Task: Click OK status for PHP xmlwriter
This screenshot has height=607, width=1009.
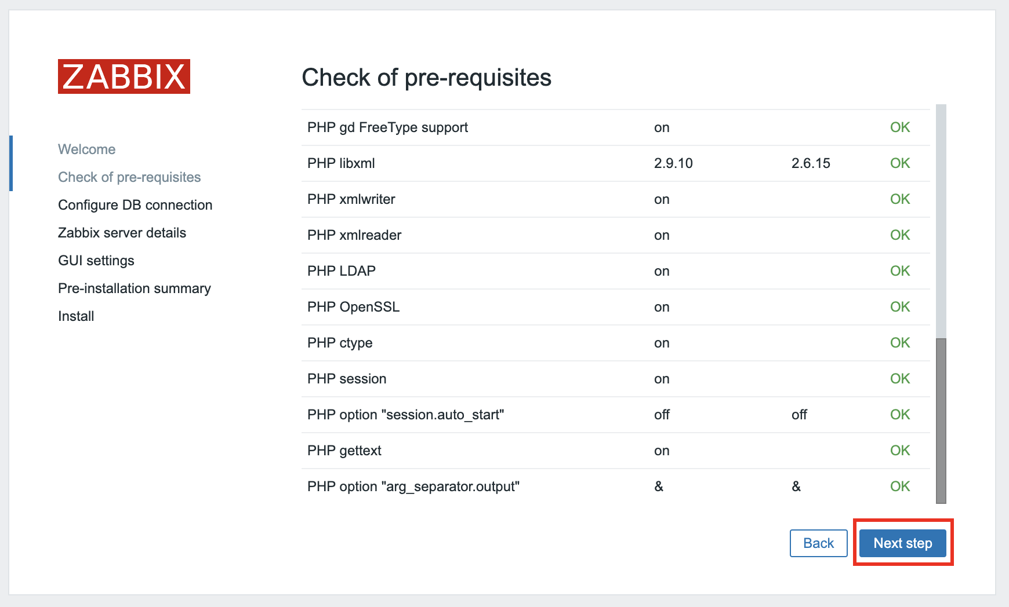Action: tap(900, 199)
